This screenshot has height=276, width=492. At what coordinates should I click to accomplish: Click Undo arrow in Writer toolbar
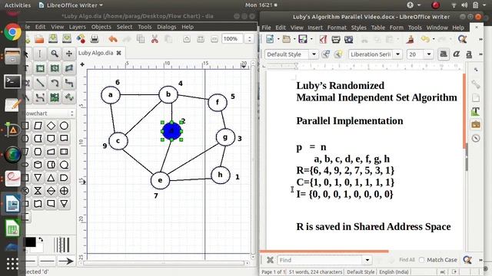point(425,39)
